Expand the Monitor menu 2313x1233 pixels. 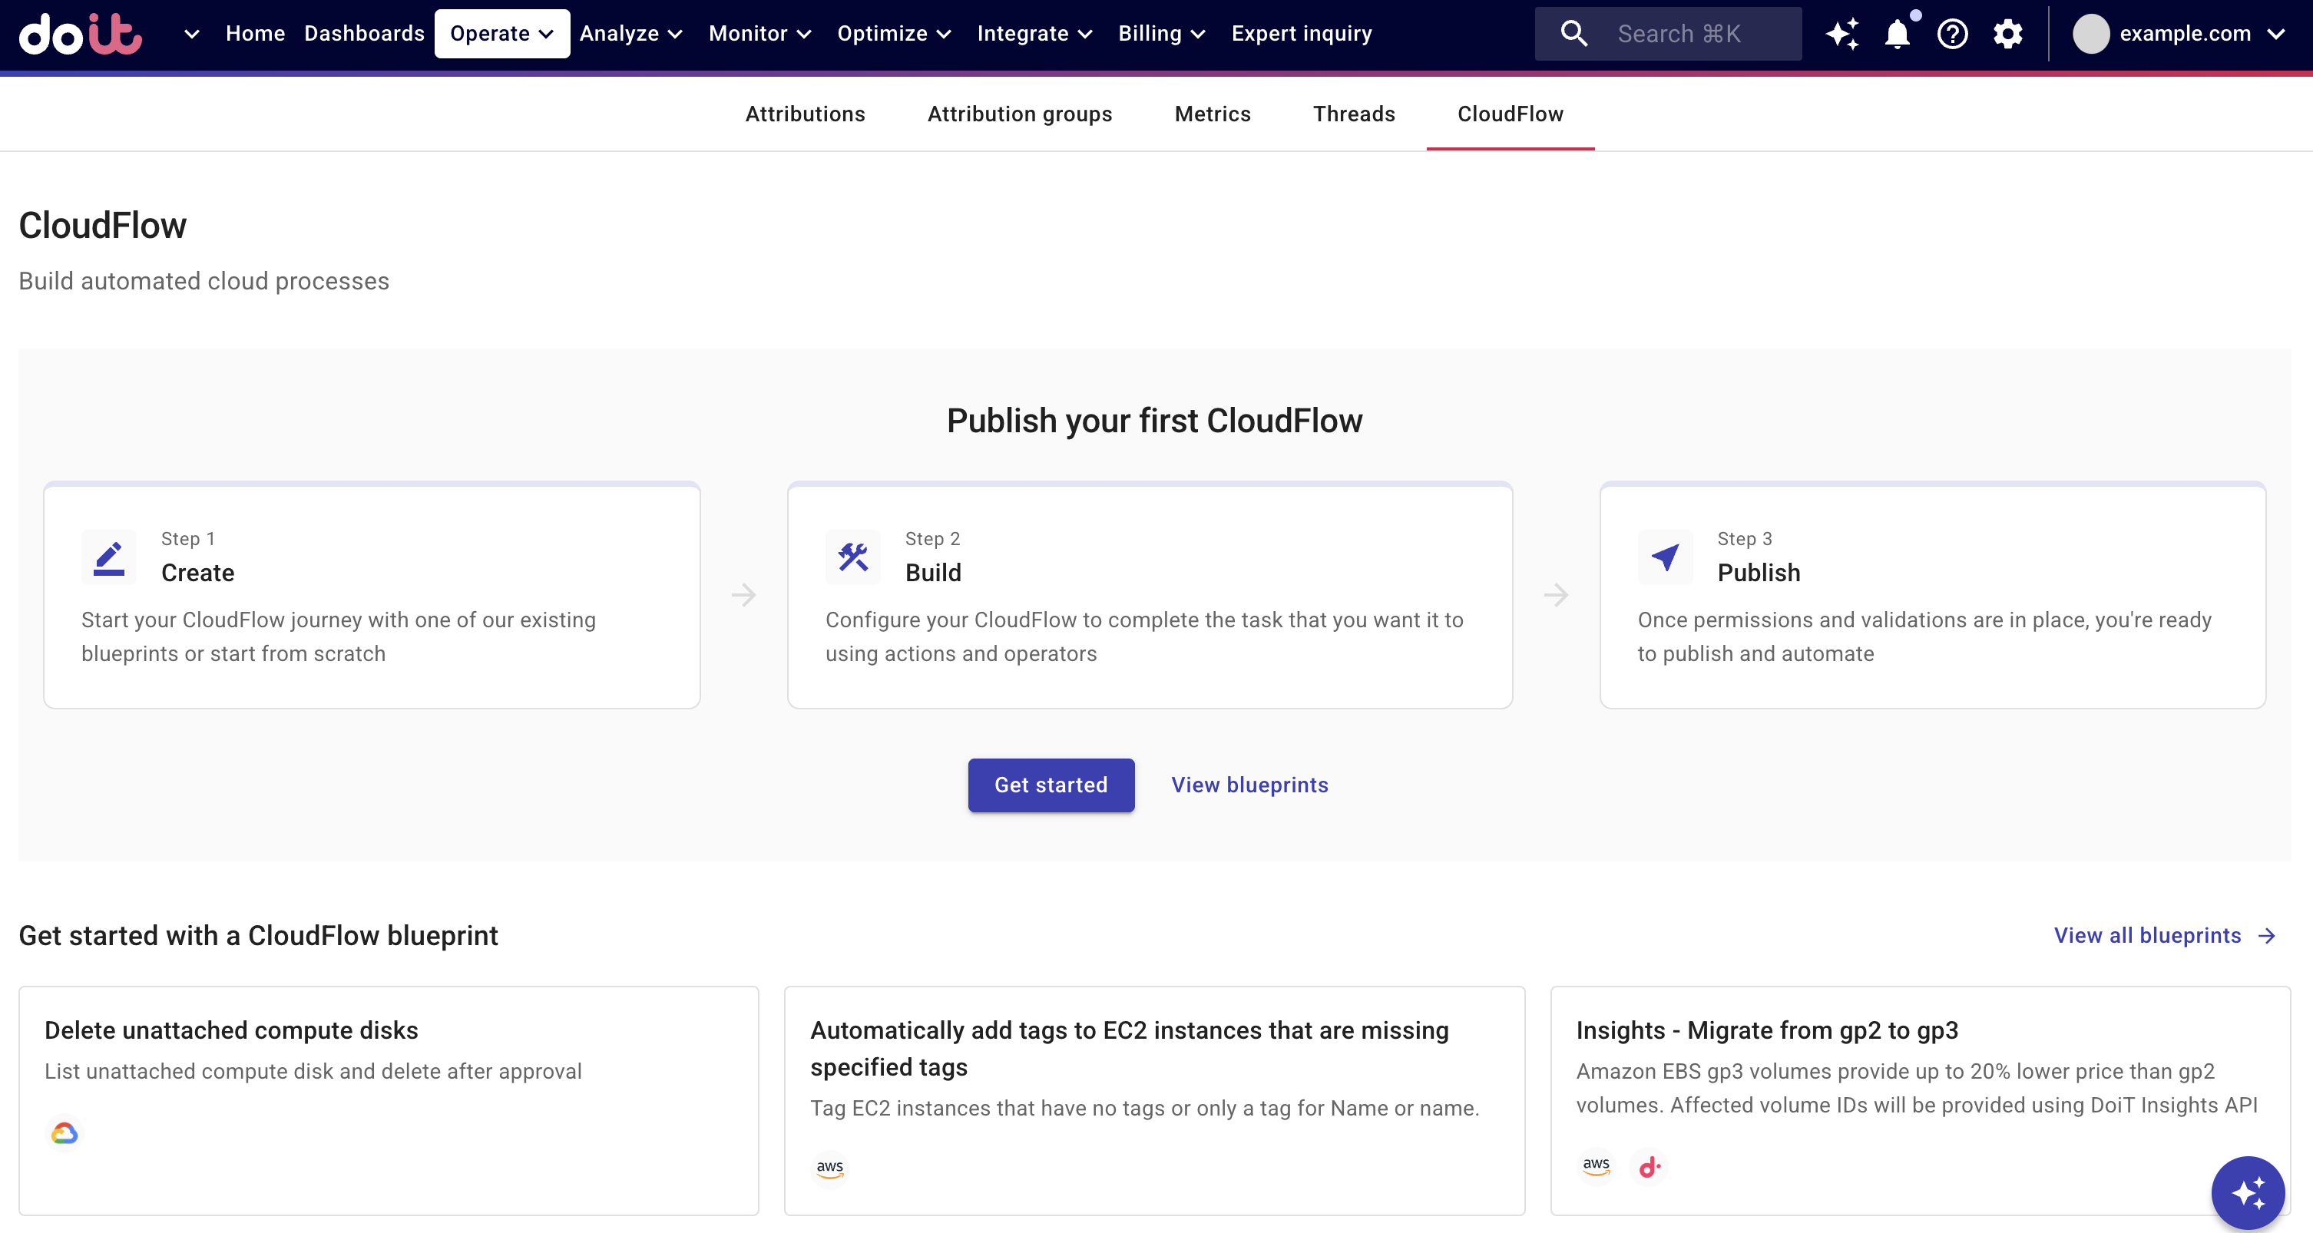tap(759, 34)
